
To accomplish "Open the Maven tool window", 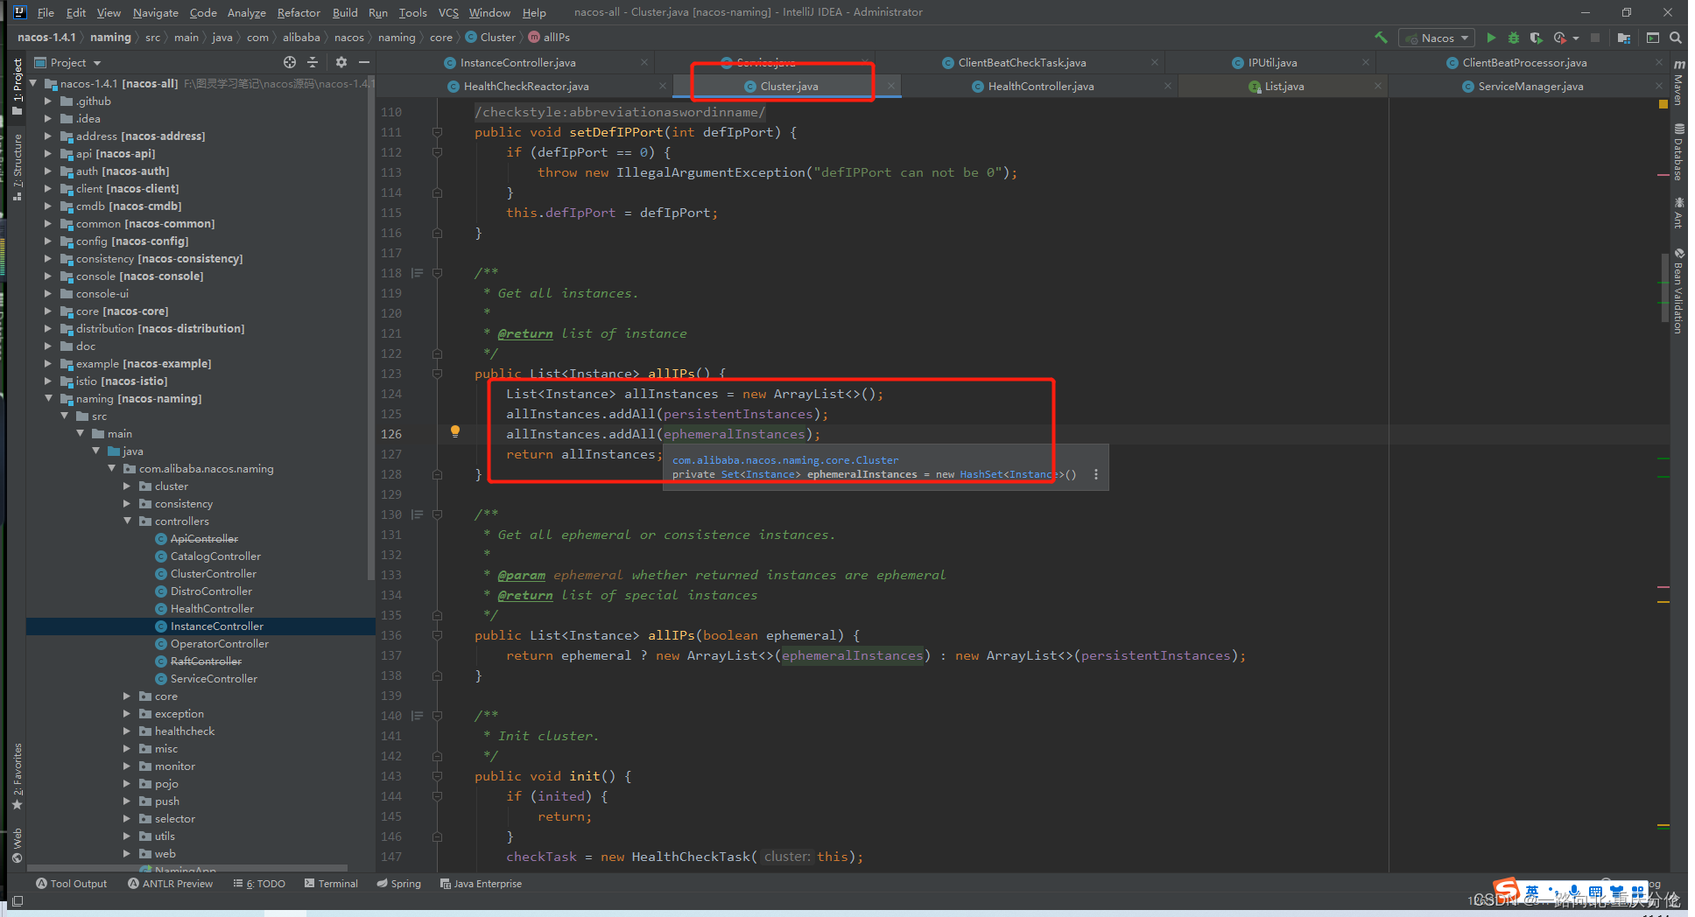I will [x=1678, y=84].
